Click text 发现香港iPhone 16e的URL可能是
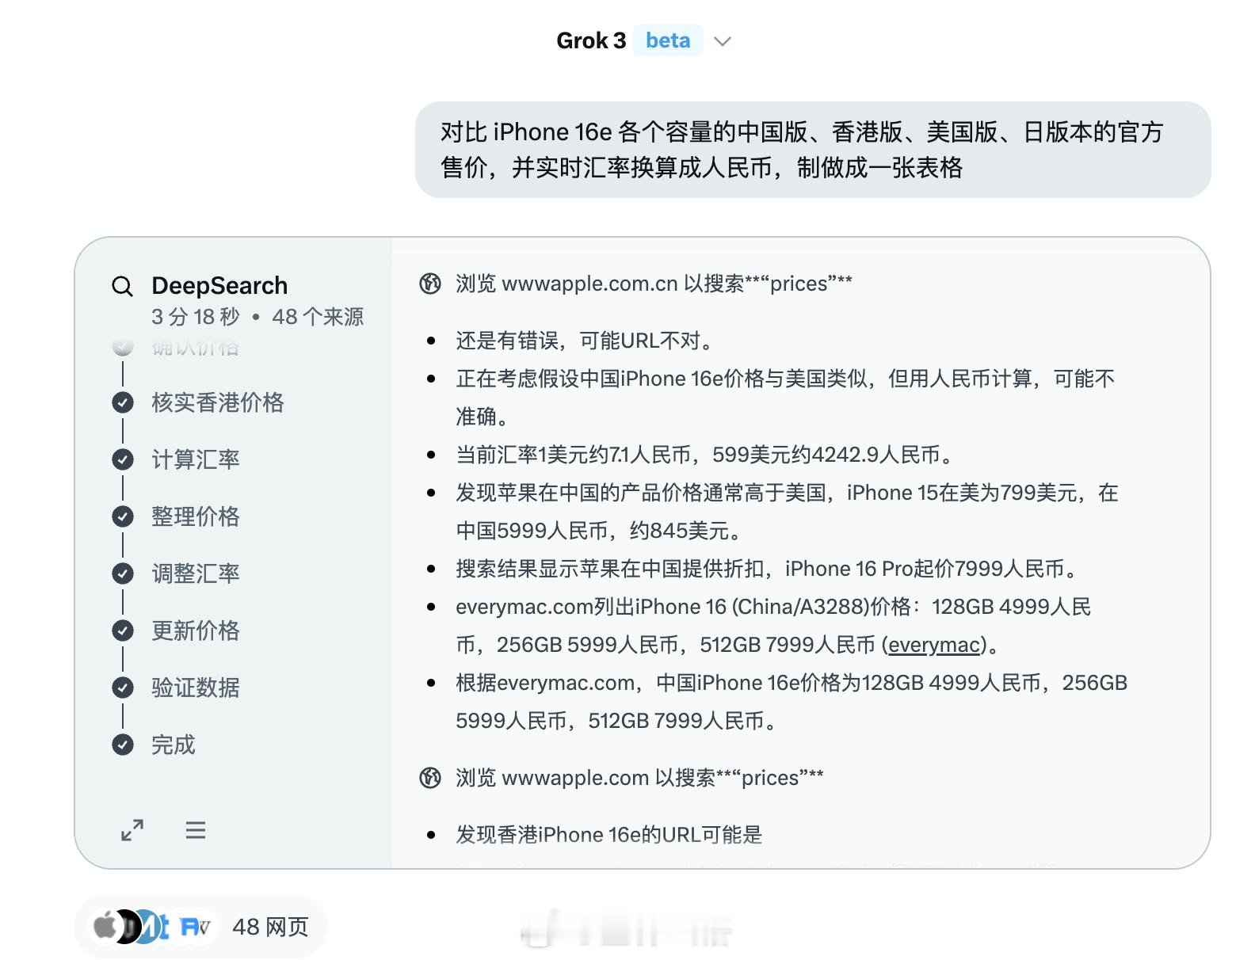This screenshot has height=960, width=1255. tap(608, 835)
